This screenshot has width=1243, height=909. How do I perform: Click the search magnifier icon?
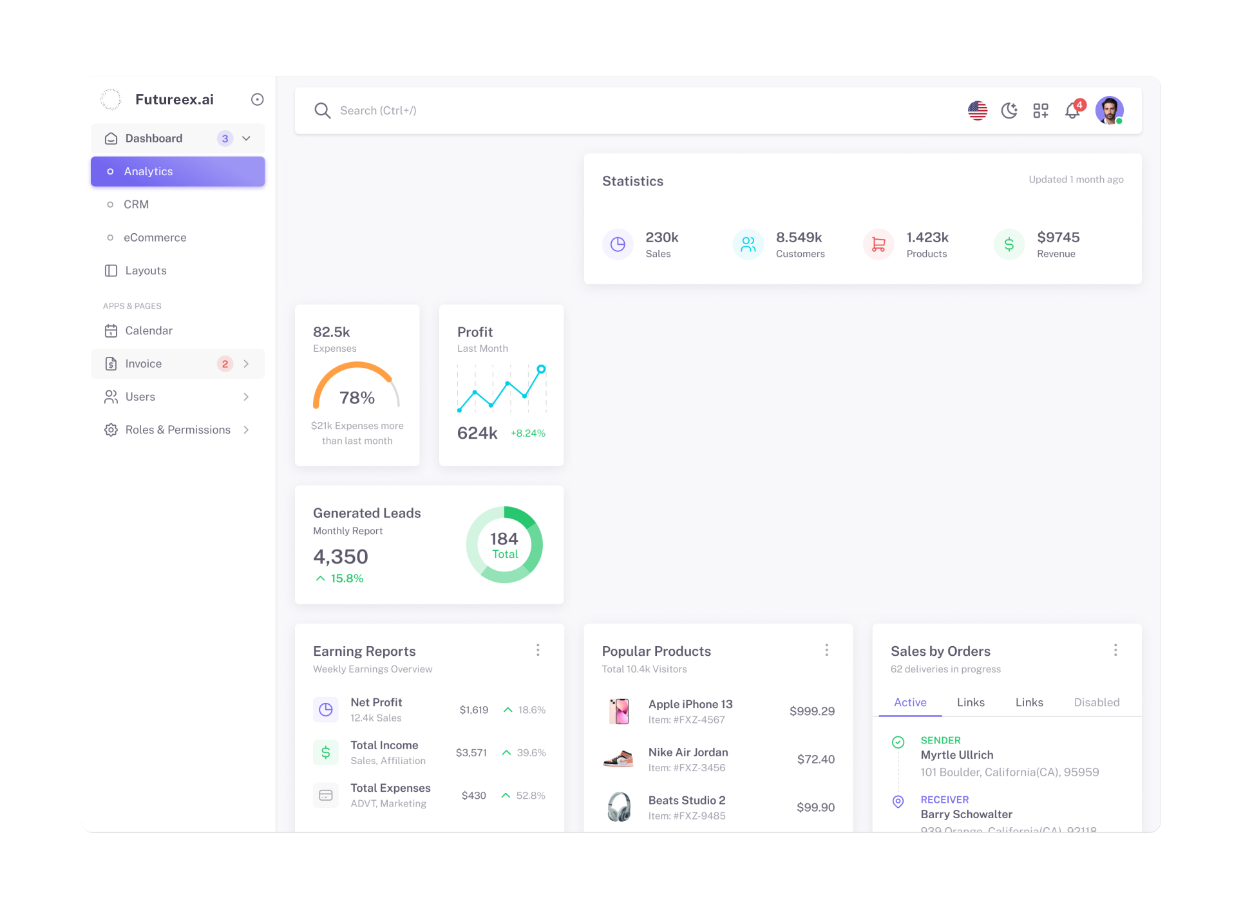click(322, 110)
